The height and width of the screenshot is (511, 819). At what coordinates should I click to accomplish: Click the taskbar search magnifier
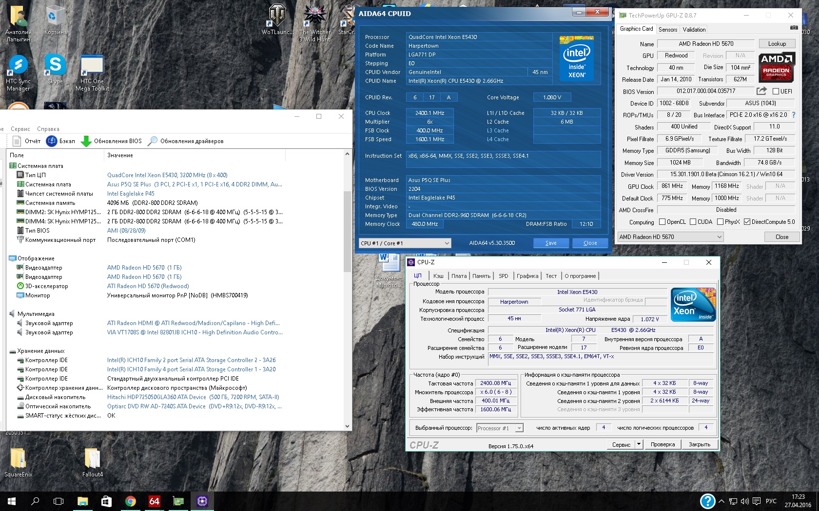[35, 501]
